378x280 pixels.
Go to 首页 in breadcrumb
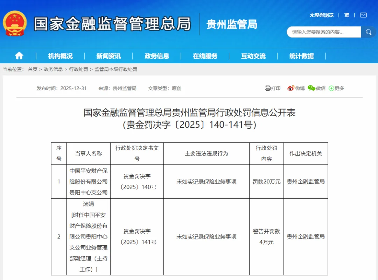pos(33,69)
